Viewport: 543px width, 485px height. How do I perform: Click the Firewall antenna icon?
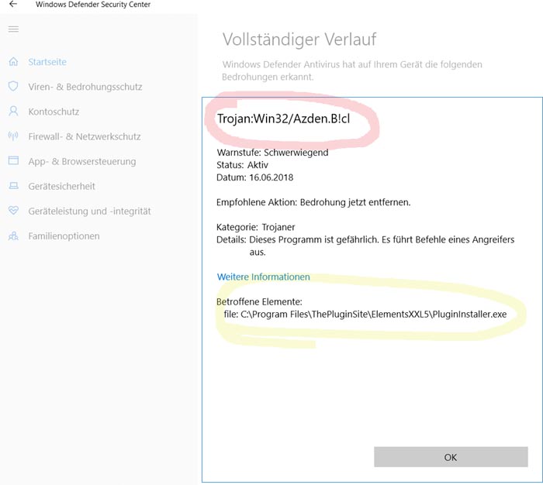tap(13, 136)
